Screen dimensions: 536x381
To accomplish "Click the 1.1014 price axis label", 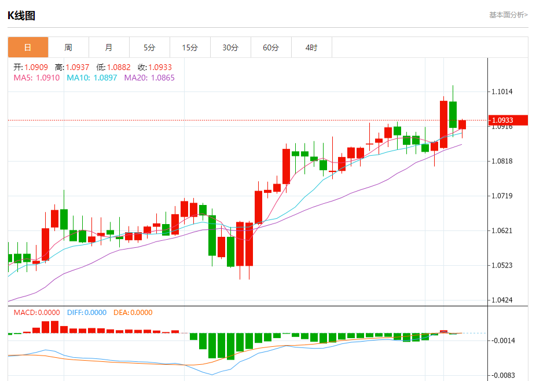I will 502,91.
